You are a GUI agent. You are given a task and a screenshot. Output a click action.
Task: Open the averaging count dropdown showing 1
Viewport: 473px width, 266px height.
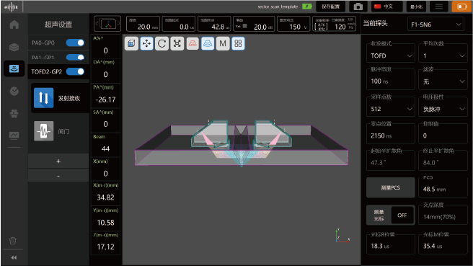pos(443,56)
